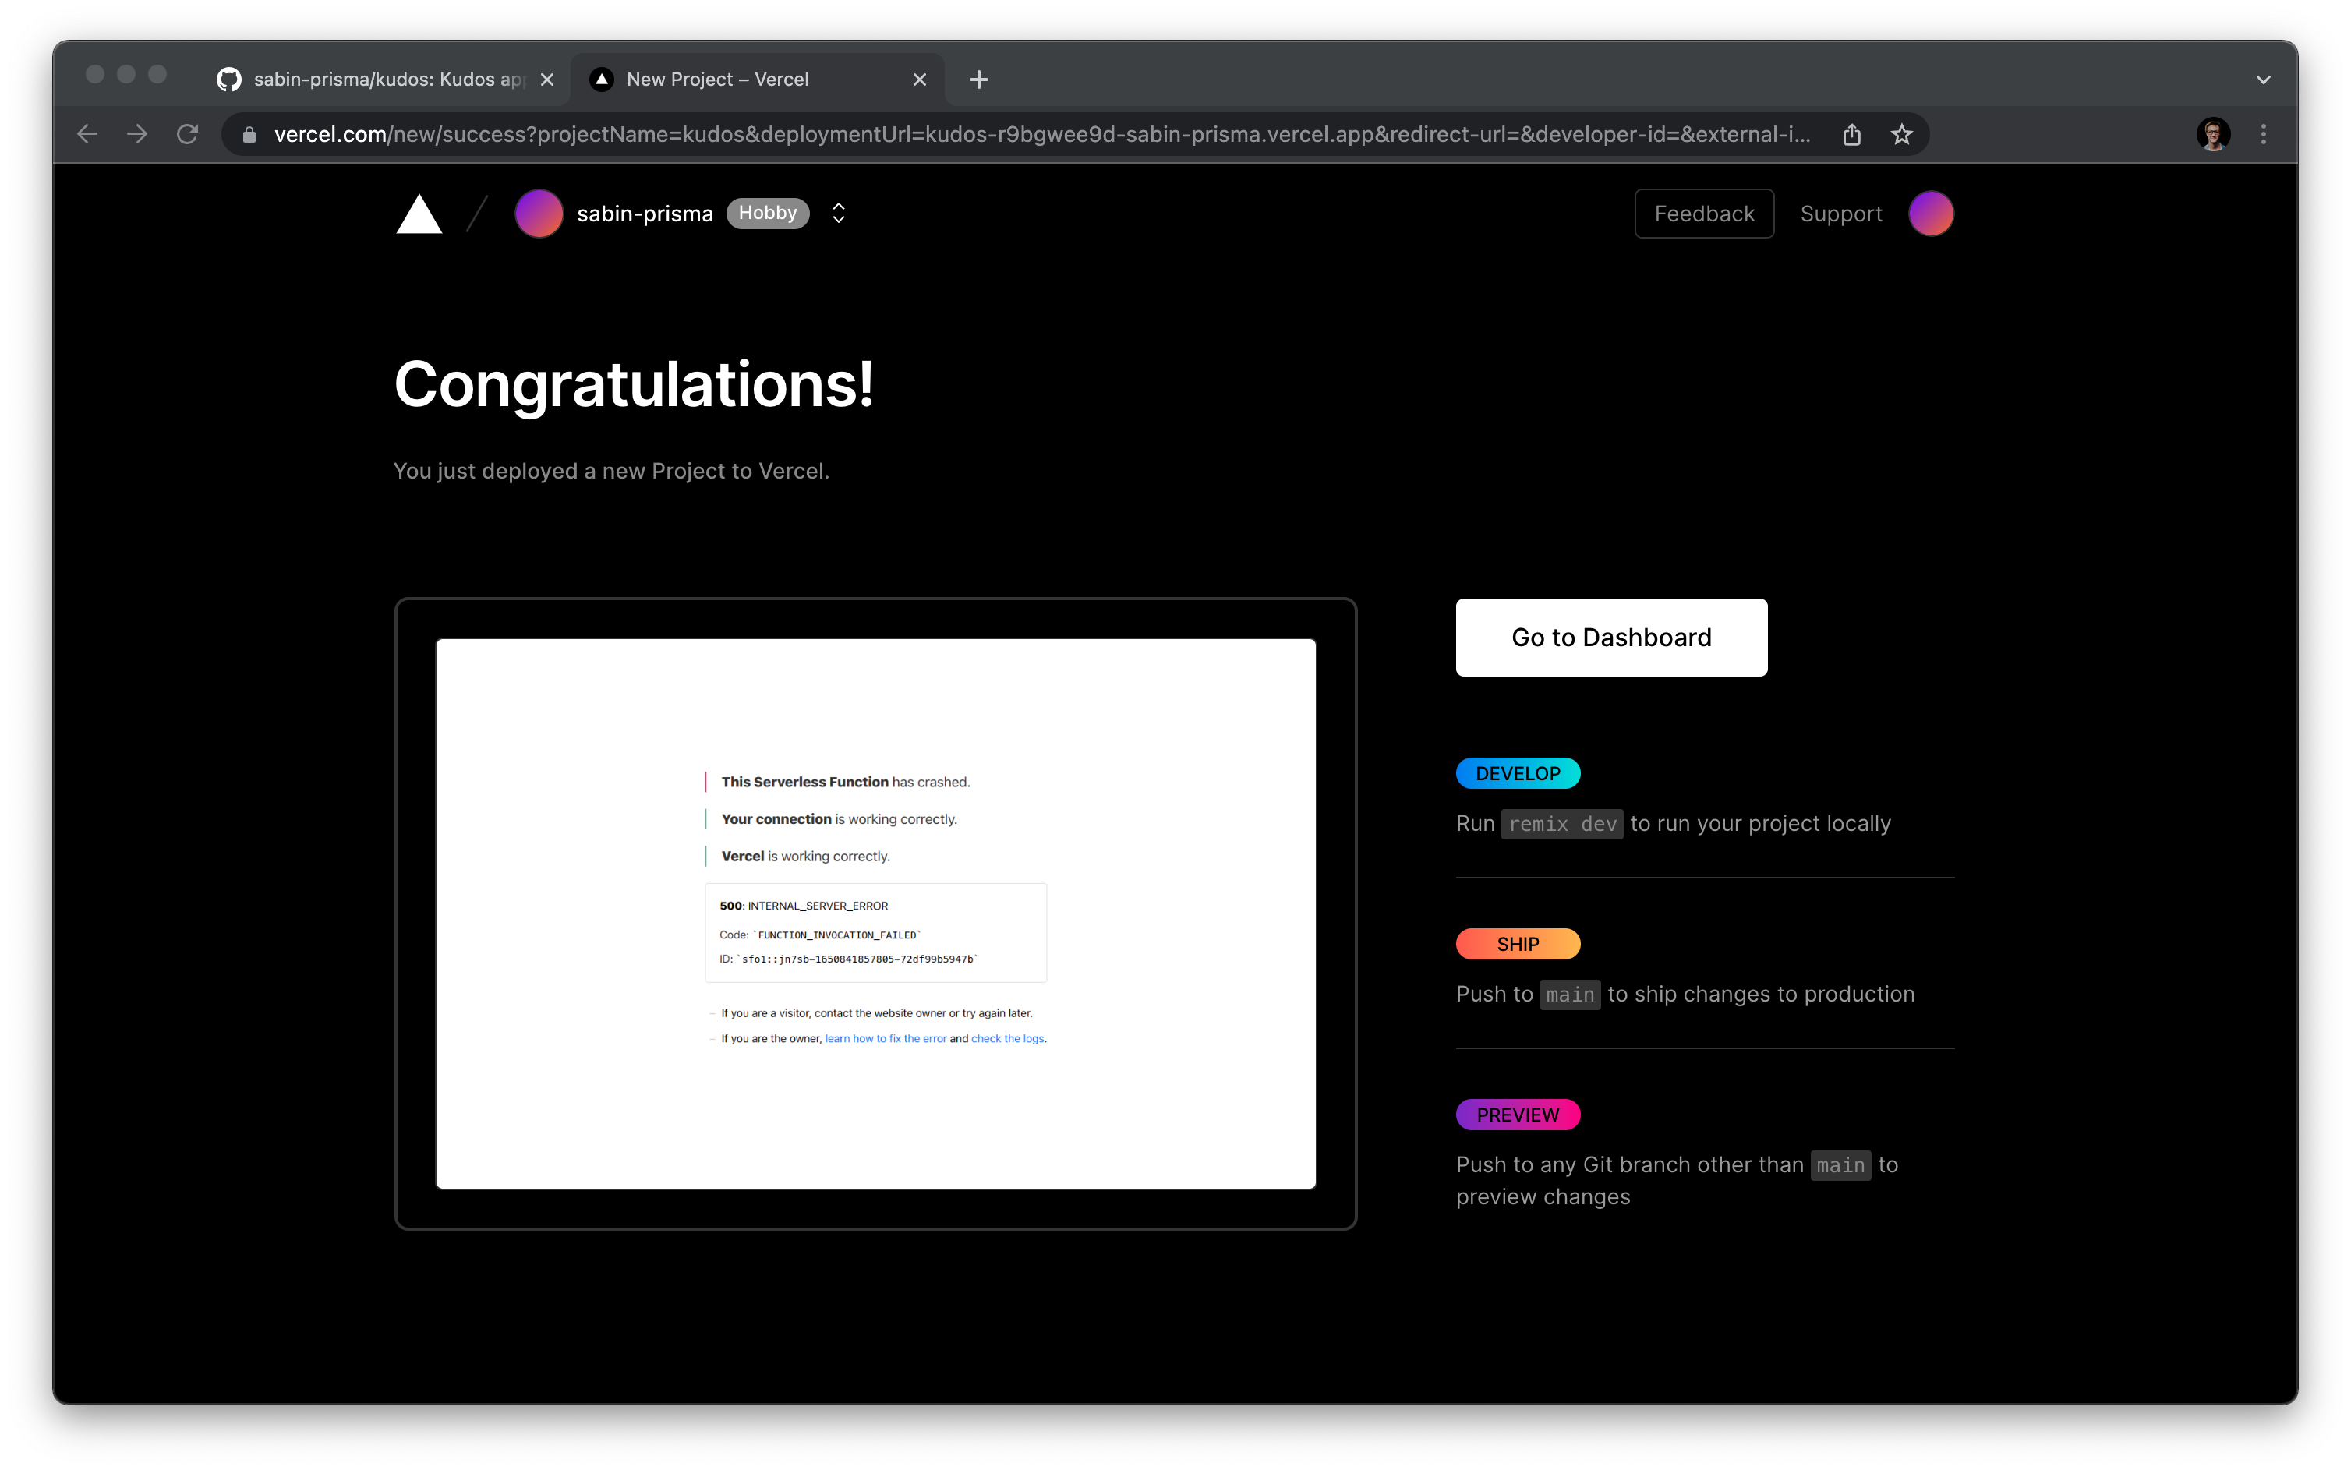The height and width of the screenshot is (1470, 2351).
Task: Expand the tab search chevron
Action: 2264,80
